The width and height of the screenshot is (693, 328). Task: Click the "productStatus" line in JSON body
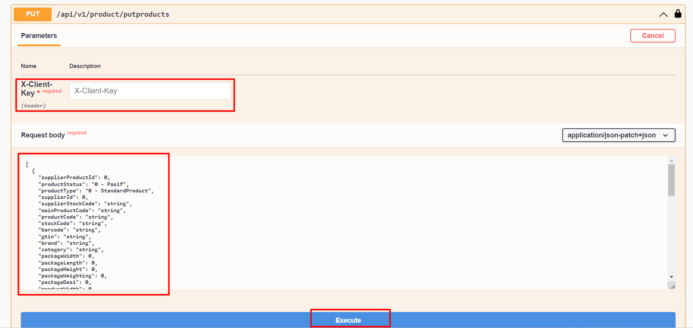(x=84, y=184)
